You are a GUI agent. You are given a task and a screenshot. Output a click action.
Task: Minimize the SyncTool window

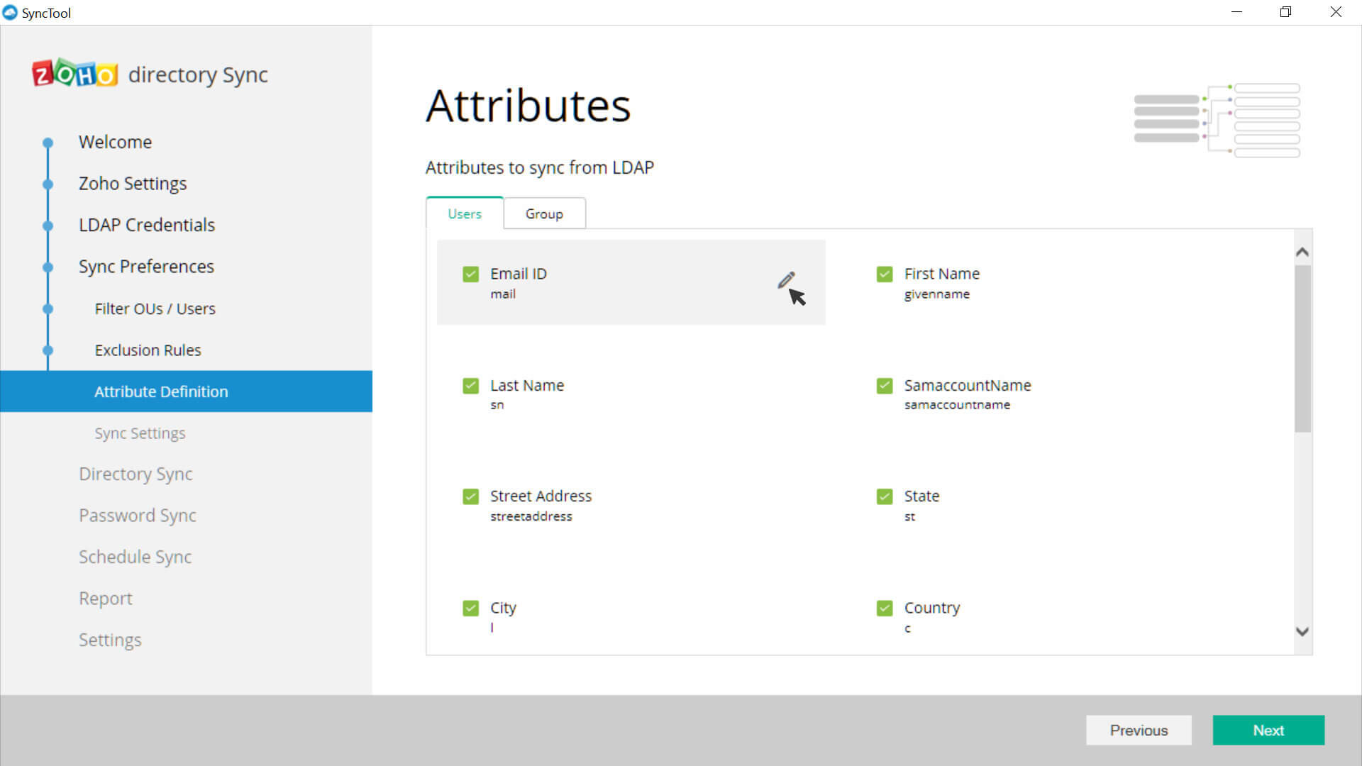click(x=1236, y=12)
